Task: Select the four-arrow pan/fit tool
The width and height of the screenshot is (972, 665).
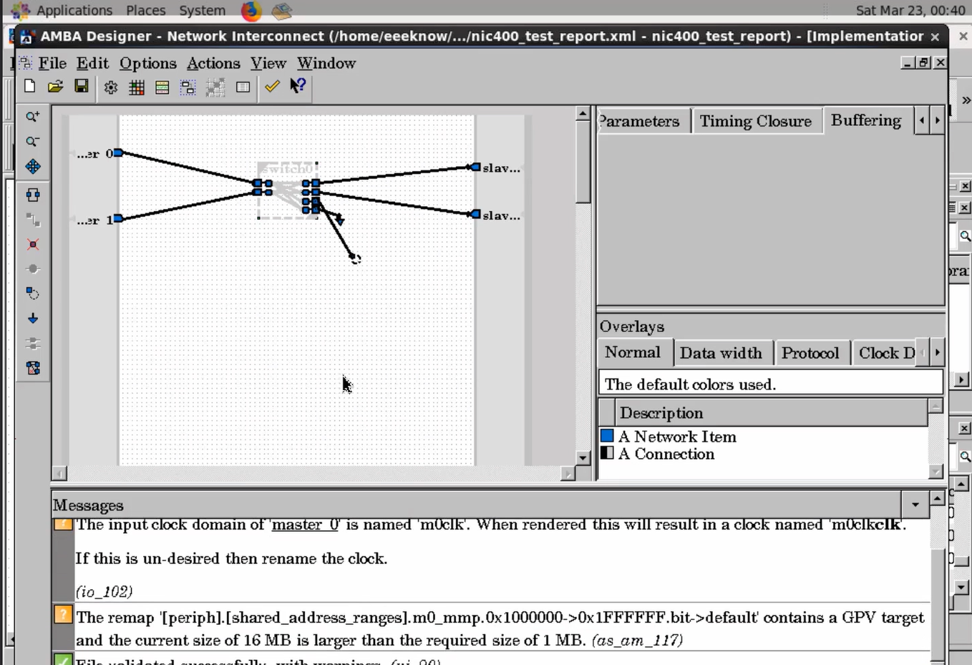Action: [33, 167]
